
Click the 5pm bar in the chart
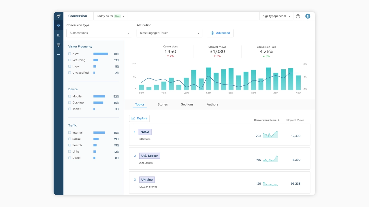(209, 79)
